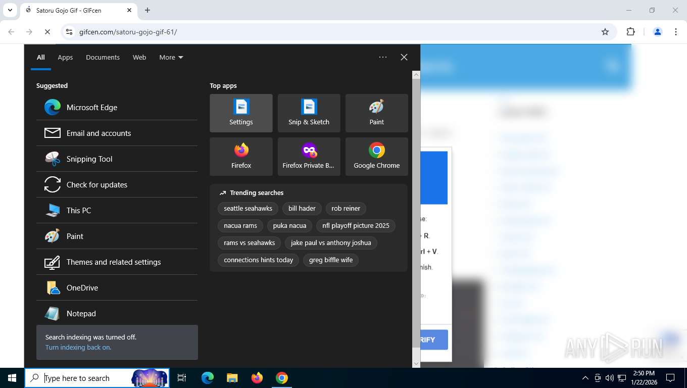Screen dimensions: 687x388
Task: Open File Explorer from the taskbar
Action: point(232,378)
